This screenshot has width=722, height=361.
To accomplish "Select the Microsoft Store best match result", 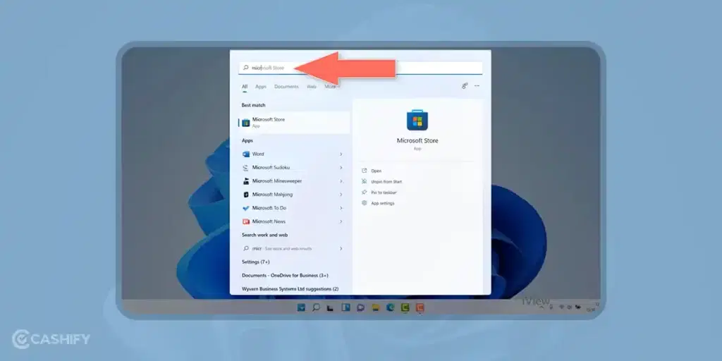I will [x=294, y=123].
